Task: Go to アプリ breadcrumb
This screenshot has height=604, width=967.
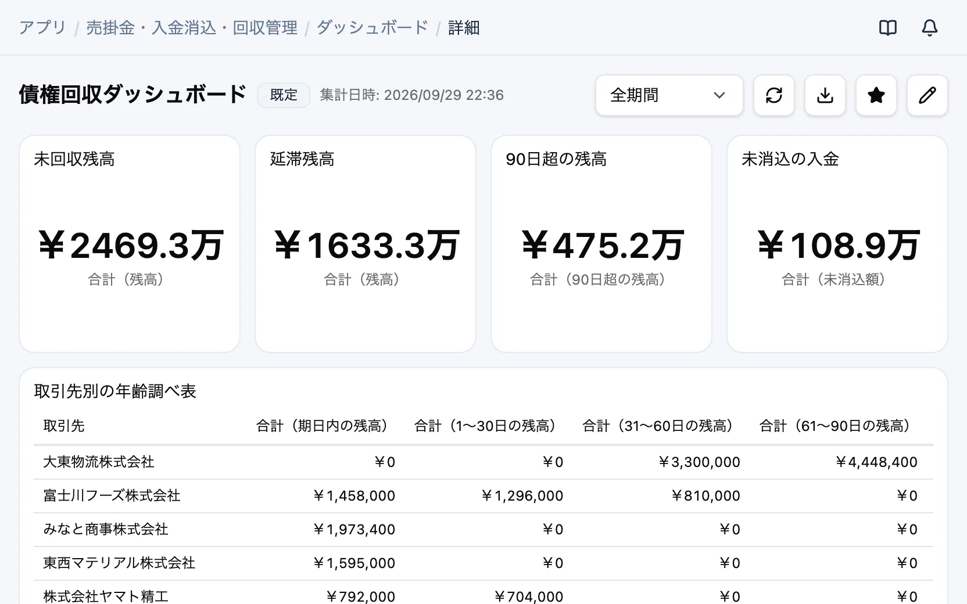Action: (x=42, y=28)
